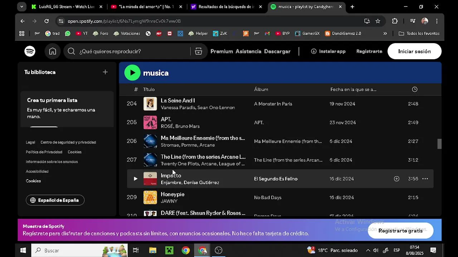The width and height of the screenshot is (458, 257).
Task: Open Chrome three-dot menu
Action: [437, 21]
